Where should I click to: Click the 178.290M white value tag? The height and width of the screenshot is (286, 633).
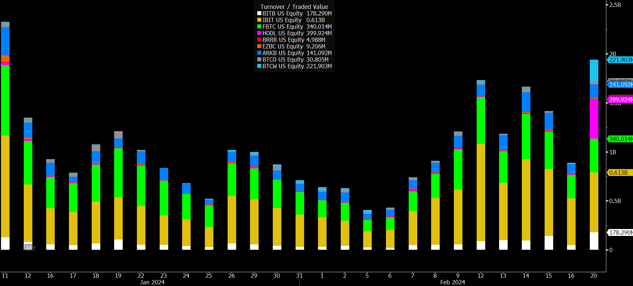(x=620, y=233)
